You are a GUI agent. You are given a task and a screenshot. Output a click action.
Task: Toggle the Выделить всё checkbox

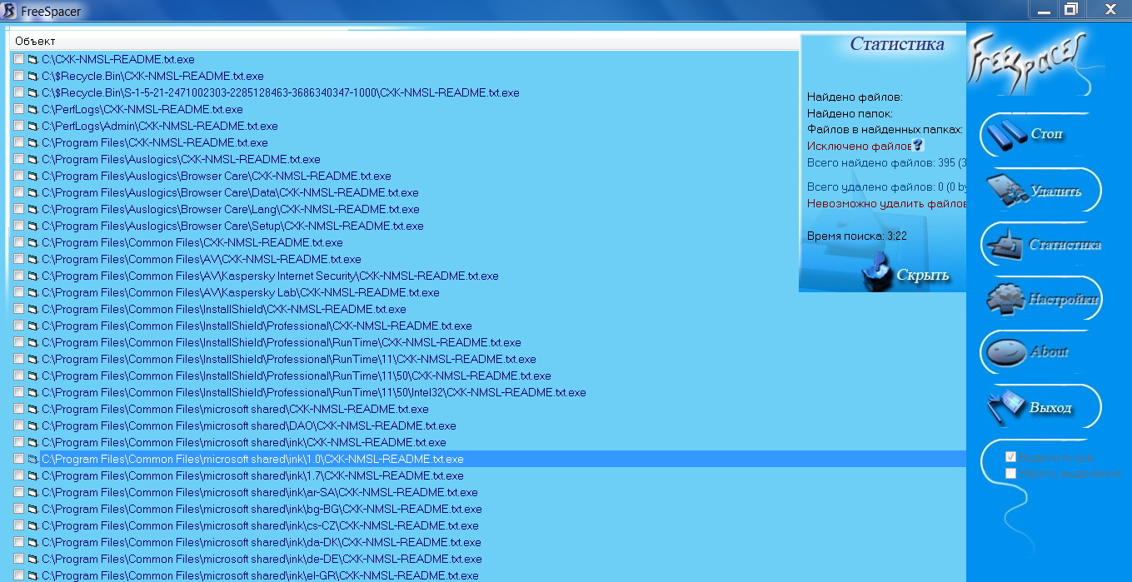pyautogui.click(x=1010, y=457)
